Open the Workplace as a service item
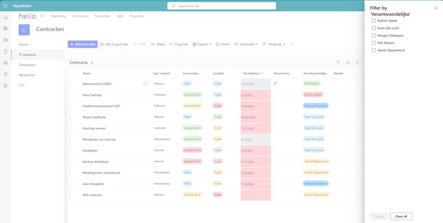 tap(99, 140)
